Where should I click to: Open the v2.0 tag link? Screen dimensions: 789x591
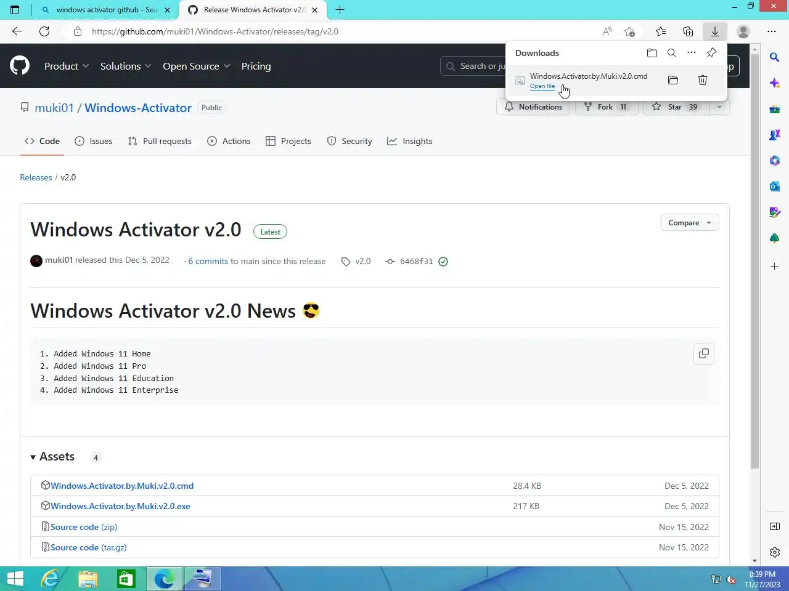pyautogui.click(x=356, y=262)
